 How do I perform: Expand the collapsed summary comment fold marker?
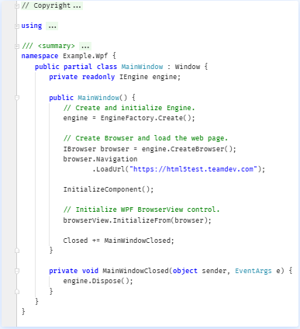click(17, 47)
